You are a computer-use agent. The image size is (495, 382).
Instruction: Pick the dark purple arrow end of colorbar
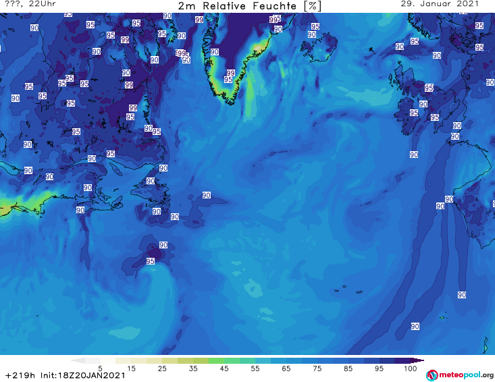(417, 360)
